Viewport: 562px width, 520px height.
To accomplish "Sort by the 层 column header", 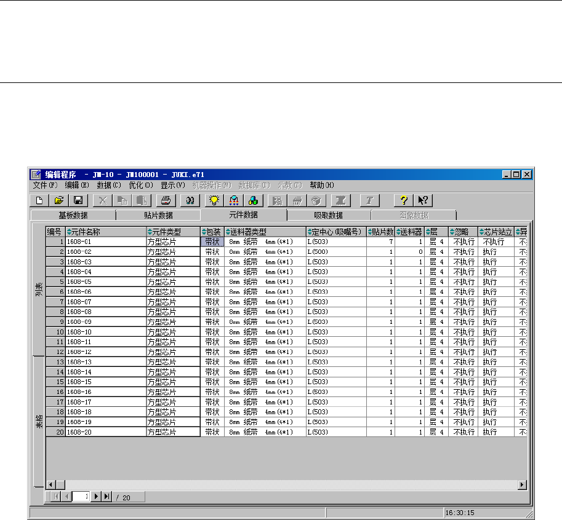I will coord(436,232).
